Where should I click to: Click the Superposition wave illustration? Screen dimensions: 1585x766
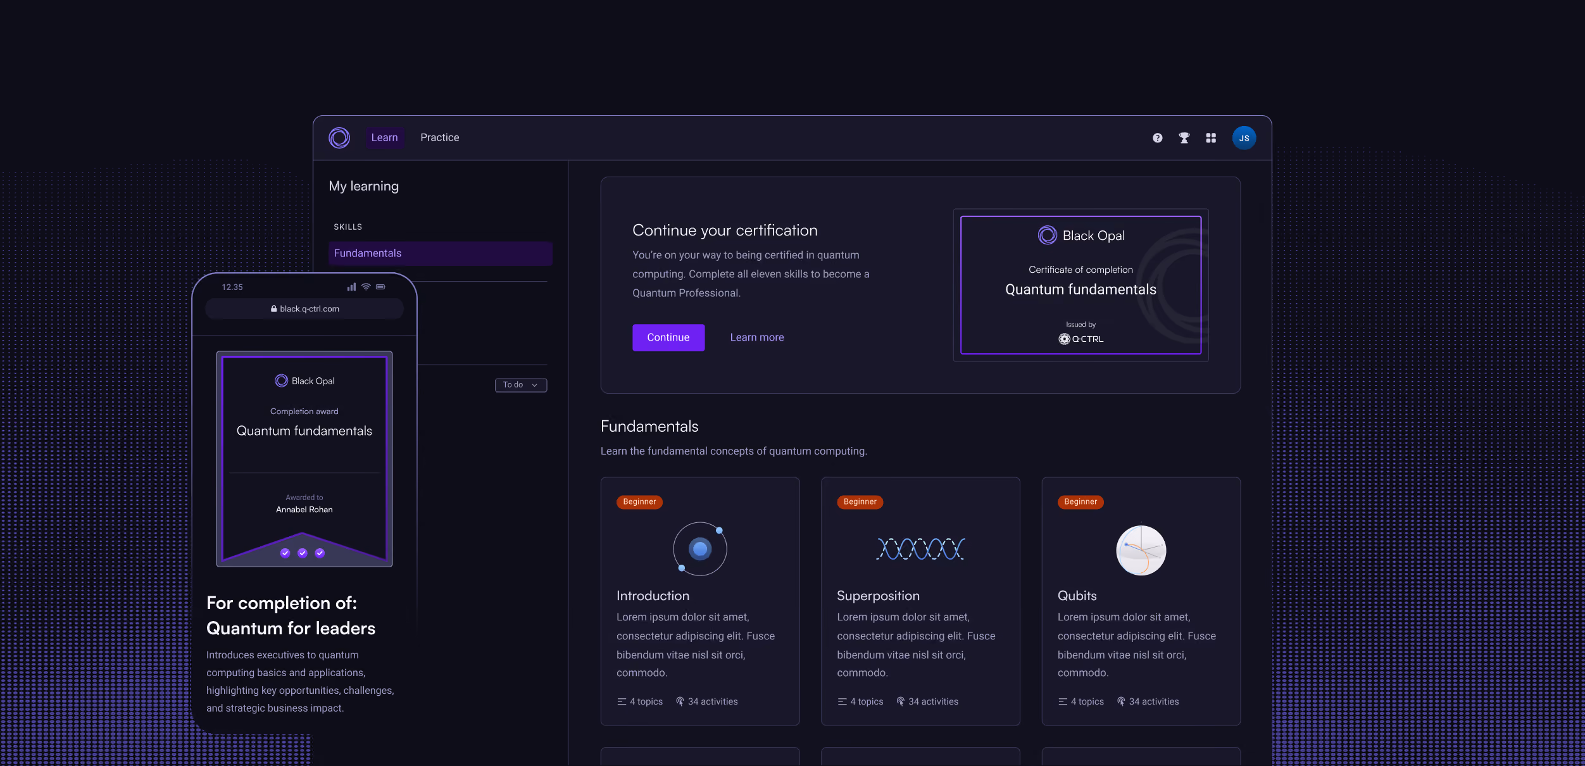(x=920, y=548)
